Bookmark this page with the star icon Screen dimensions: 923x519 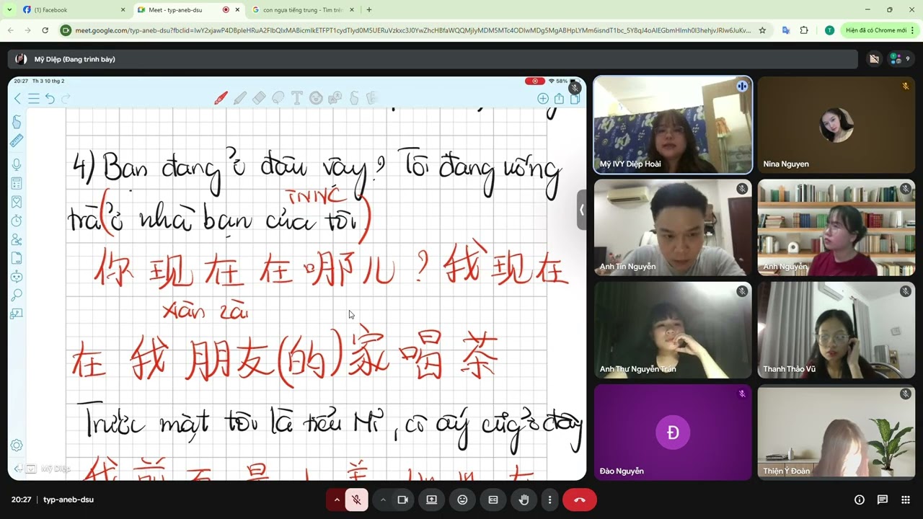(762, 30)
